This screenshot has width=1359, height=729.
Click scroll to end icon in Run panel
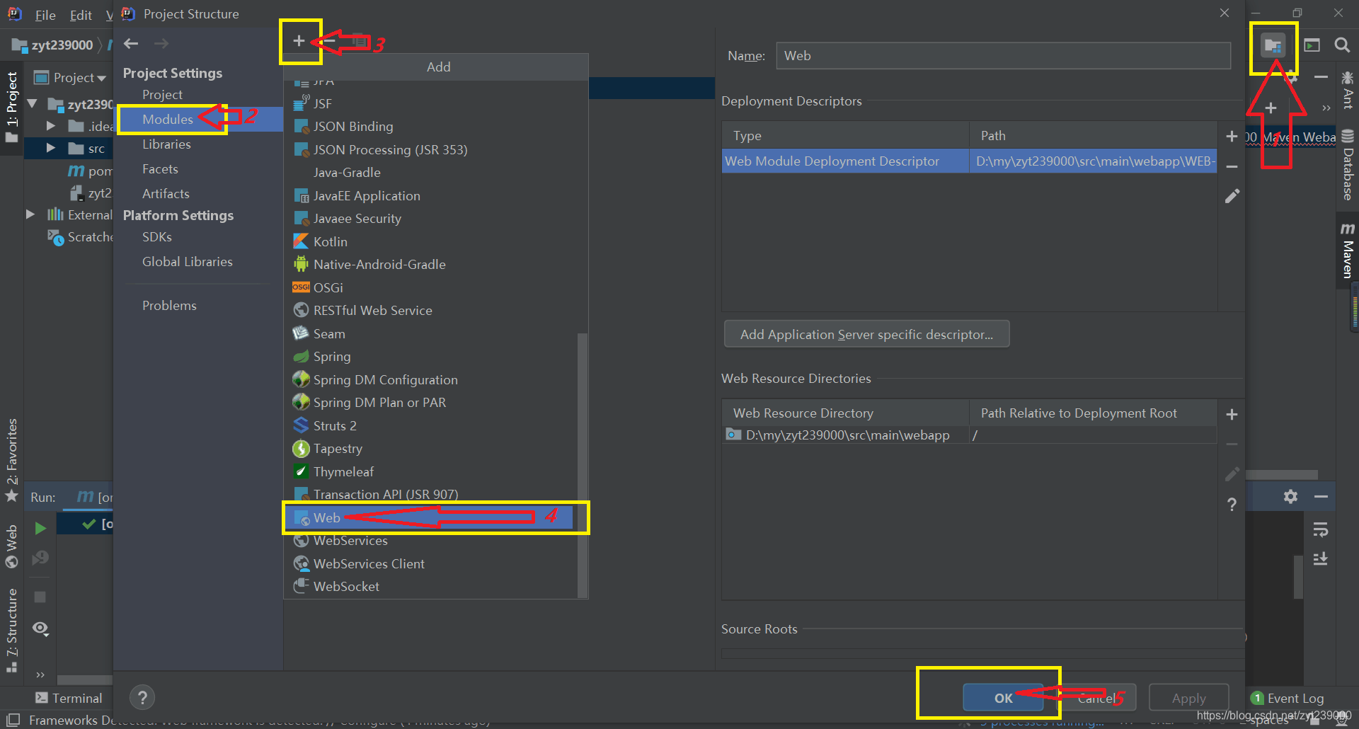[1321, 559]
